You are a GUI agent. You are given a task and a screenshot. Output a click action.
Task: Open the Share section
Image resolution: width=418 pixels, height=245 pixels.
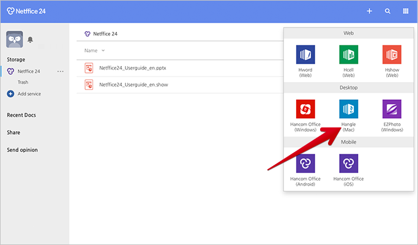click(x=13, y=132)
